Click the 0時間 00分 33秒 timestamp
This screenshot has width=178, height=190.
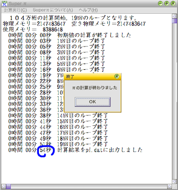(30, 104)
